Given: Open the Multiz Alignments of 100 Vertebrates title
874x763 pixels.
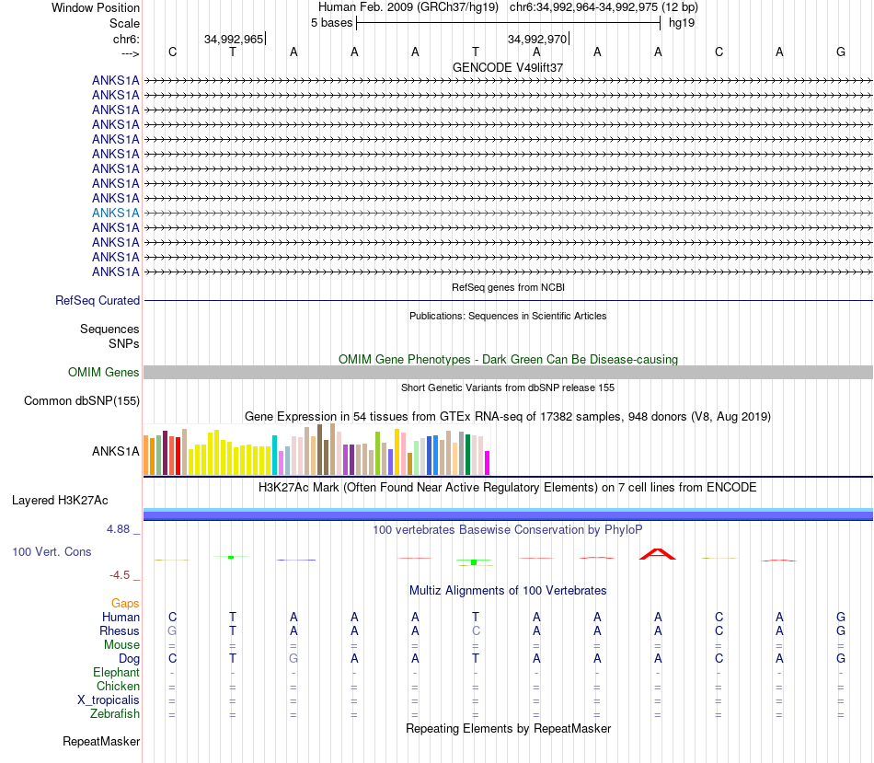Looking at the screenshot, I should tap(508, 591).
